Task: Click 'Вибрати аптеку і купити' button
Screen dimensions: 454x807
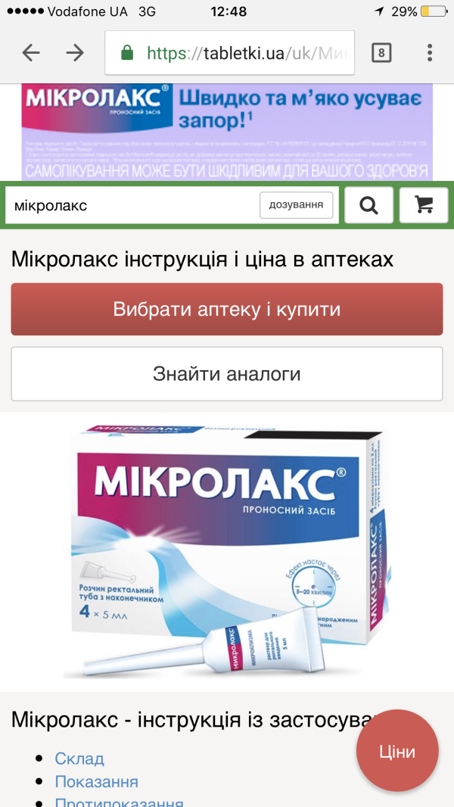Action: (x=227, y=310)
